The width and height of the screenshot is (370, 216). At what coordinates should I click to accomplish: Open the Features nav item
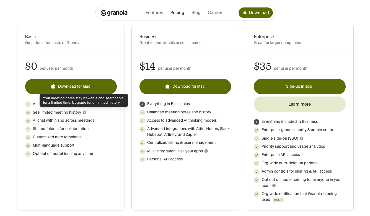click(x=154, y=13)
